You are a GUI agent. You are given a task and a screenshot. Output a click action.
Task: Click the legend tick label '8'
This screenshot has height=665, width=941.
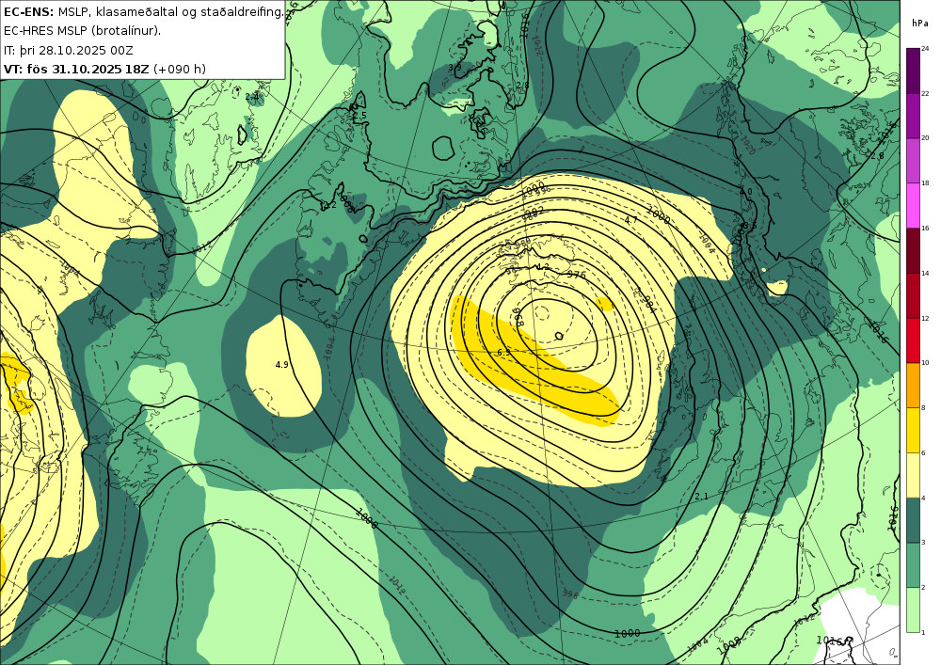pos(923,408)
